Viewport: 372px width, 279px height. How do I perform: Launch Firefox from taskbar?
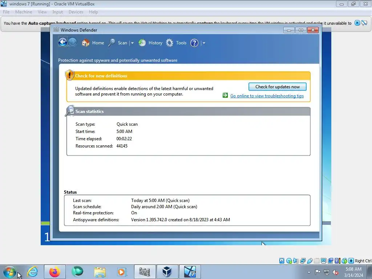55,272
